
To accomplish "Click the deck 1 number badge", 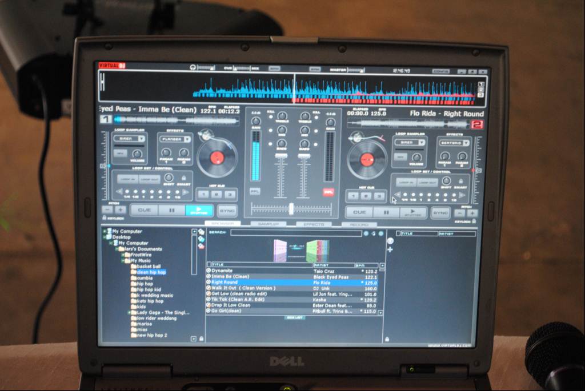I will click(106, 119).
